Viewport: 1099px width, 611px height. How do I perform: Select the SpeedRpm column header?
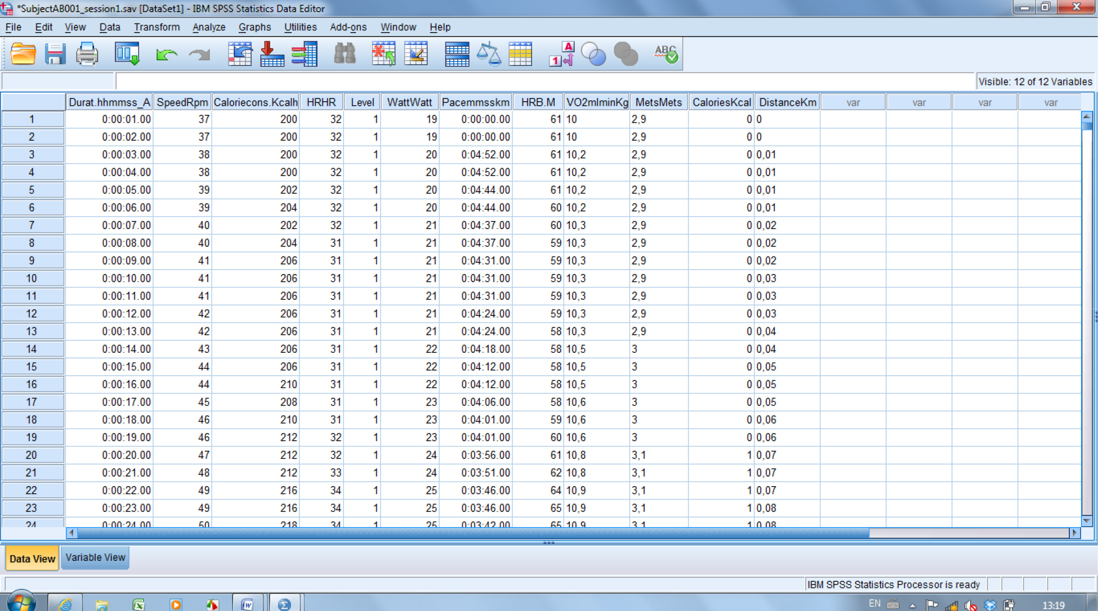[x=182, y=102]
